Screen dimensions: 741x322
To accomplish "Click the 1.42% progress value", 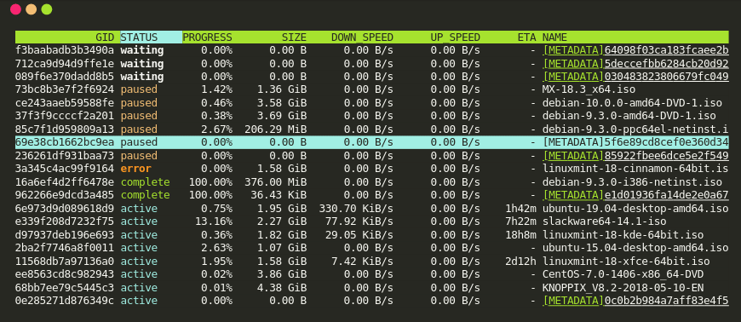I will pyautogui.click(x=216, y=89).
